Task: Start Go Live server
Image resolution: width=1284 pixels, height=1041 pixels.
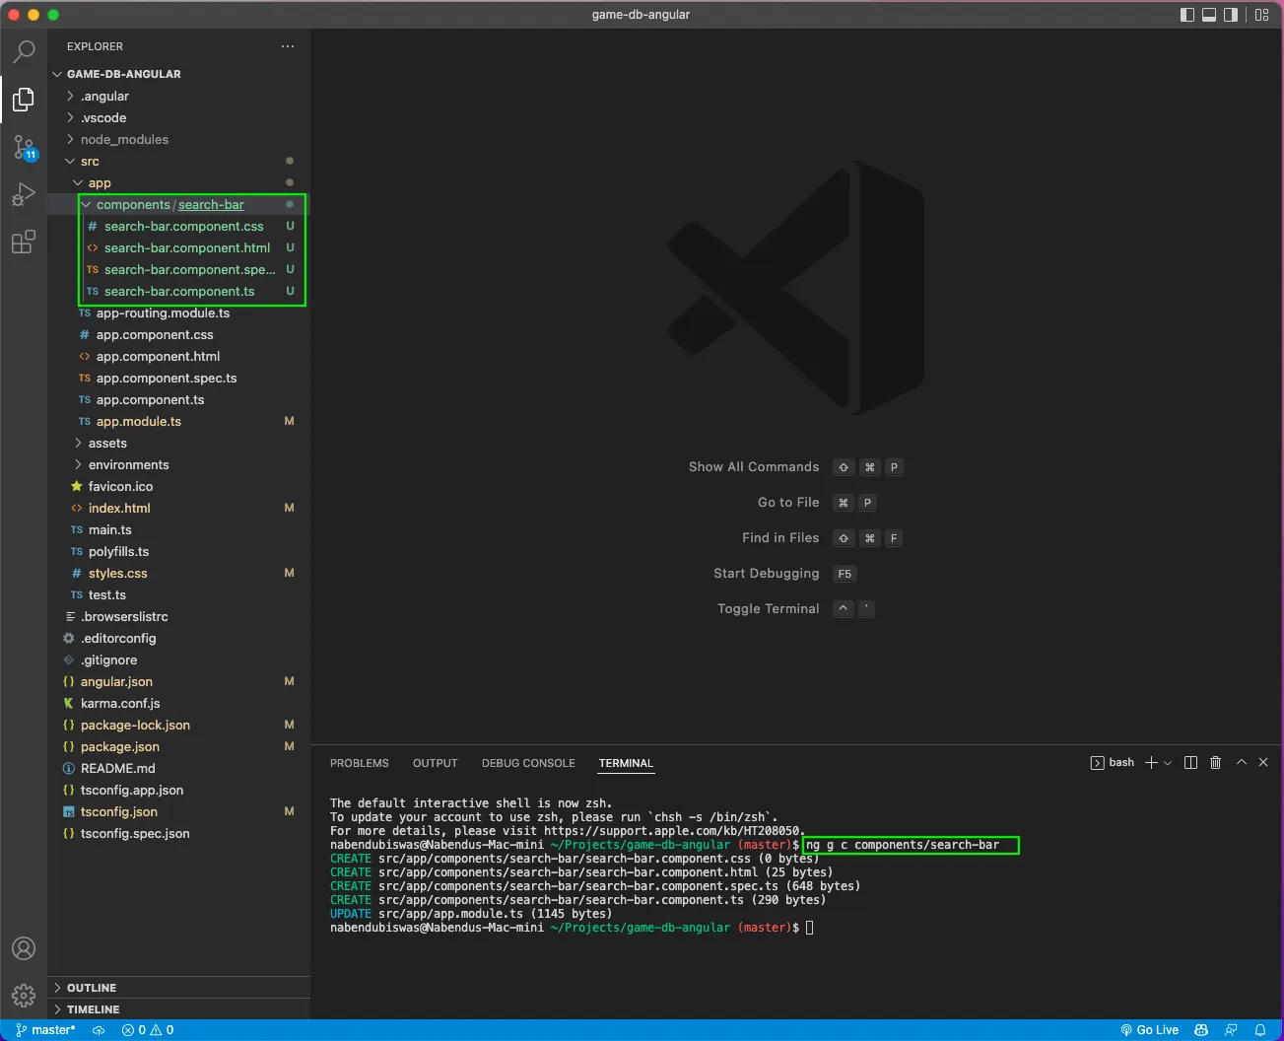Action: [1149, 1030]
